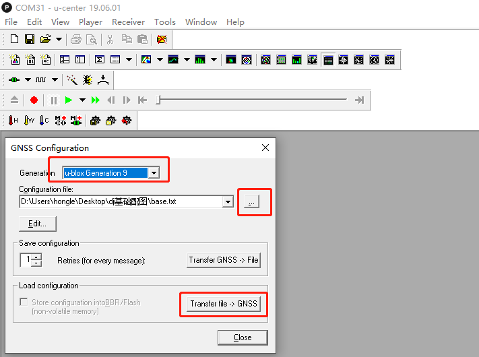This screenshot has height=357, width=479.
Task: Click the baudrate square-wave icon
Action: click(x=40, y=79)
